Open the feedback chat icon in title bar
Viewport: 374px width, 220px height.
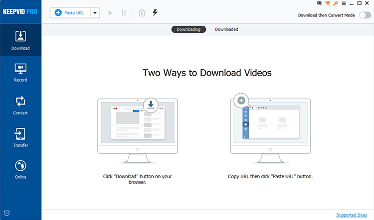(x=319, y=3)
